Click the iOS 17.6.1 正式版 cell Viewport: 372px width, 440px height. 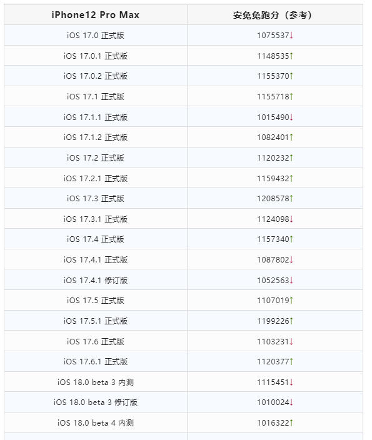(x=96, y=361)
